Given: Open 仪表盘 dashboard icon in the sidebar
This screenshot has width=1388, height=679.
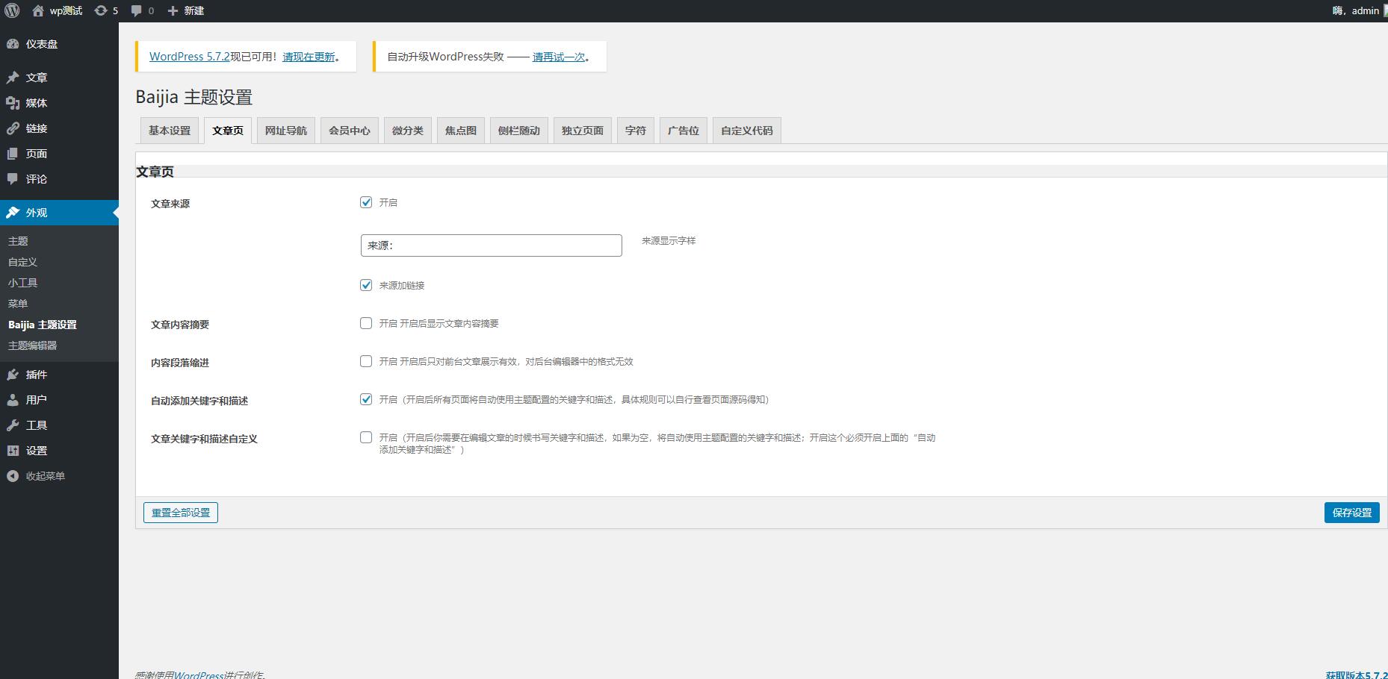Looking at the screenshot, I should pos(13,44).
